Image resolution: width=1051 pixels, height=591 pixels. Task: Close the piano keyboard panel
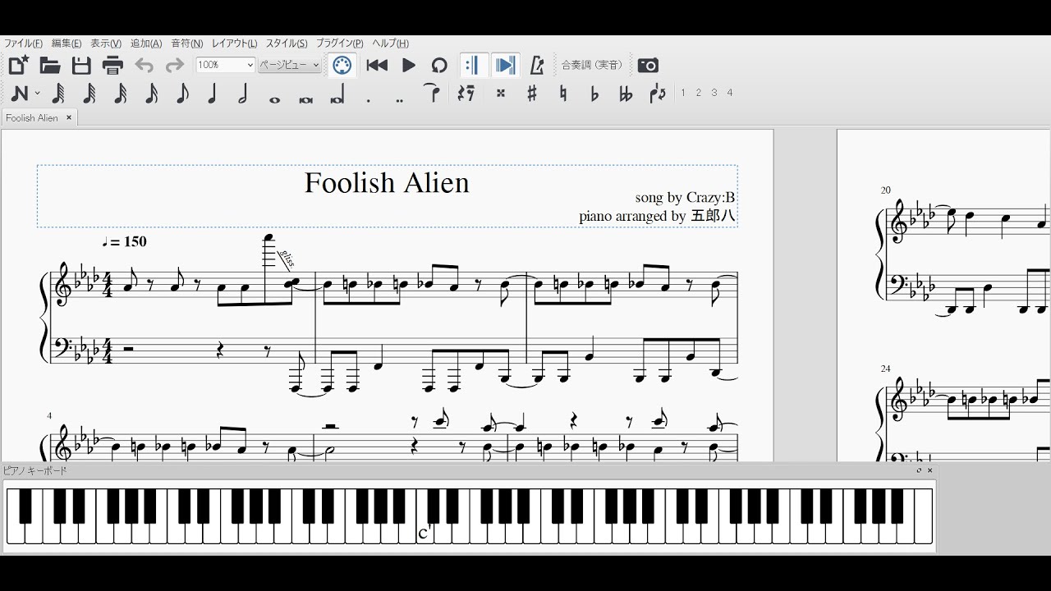click(x=929, y=470)
